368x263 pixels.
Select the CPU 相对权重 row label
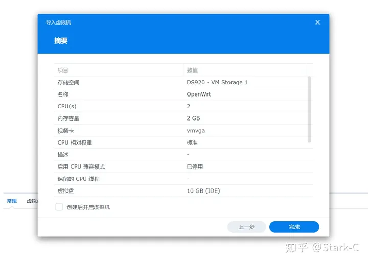pos(75,142)
